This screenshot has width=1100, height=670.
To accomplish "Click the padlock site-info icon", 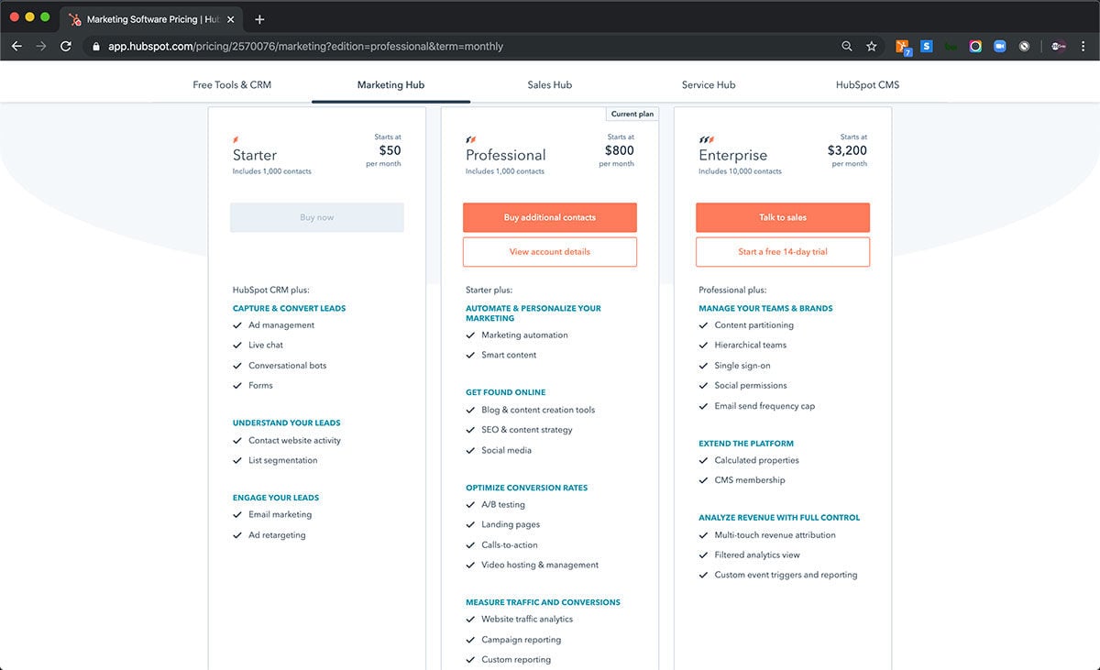I will click(x=95, y=46).
